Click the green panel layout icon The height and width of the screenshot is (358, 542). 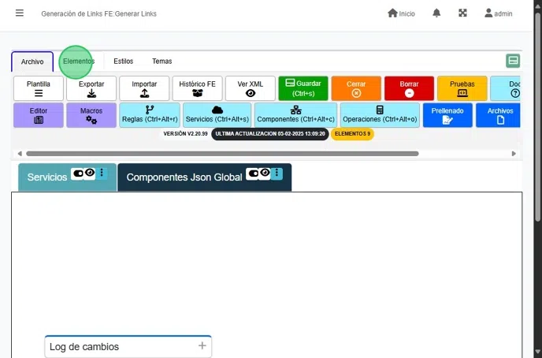click(513, 61)
